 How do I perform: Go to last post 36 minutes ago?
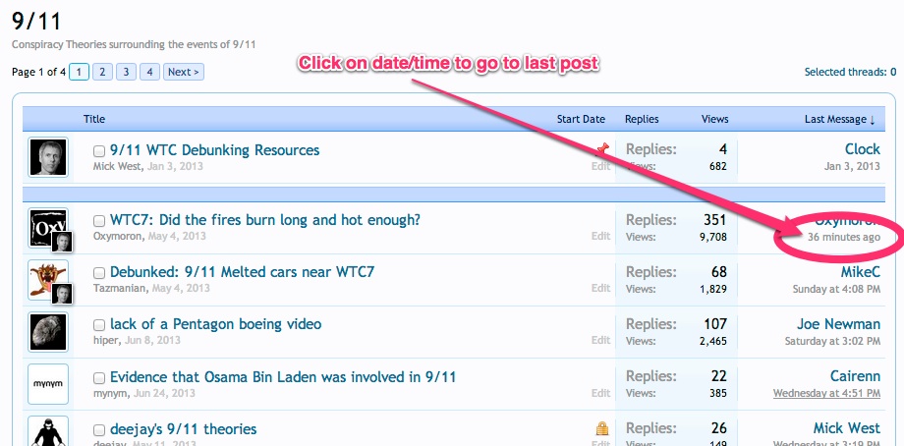(x=843, y=237)
